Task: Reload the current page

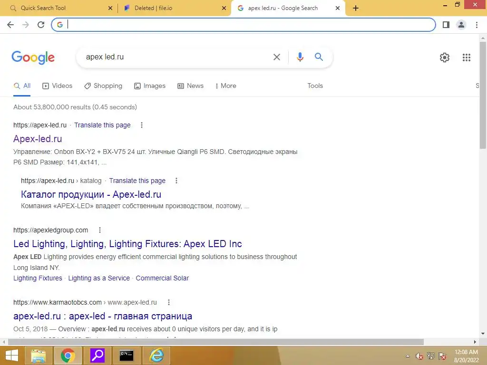Action: 41,25
